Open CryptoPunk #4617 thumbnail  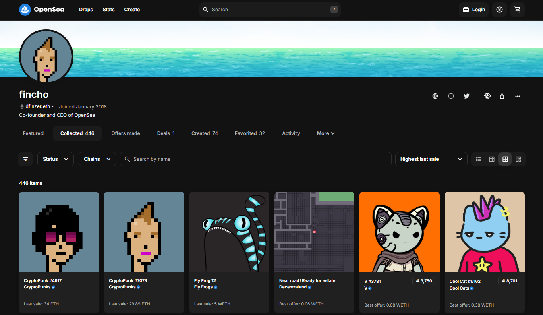point(59,232)
